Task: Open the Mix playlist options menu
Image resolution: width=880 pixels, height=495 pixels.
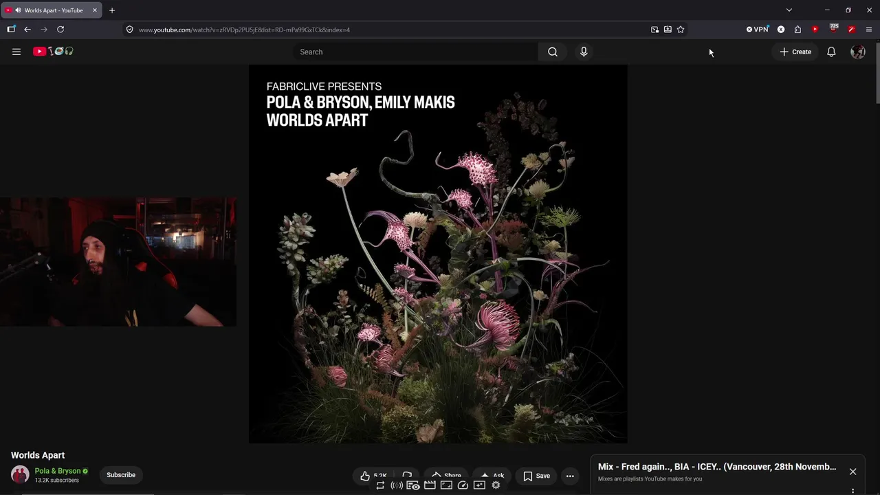Action: 852,491
